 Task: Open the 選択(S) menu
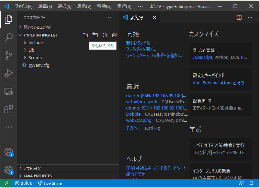65,6
